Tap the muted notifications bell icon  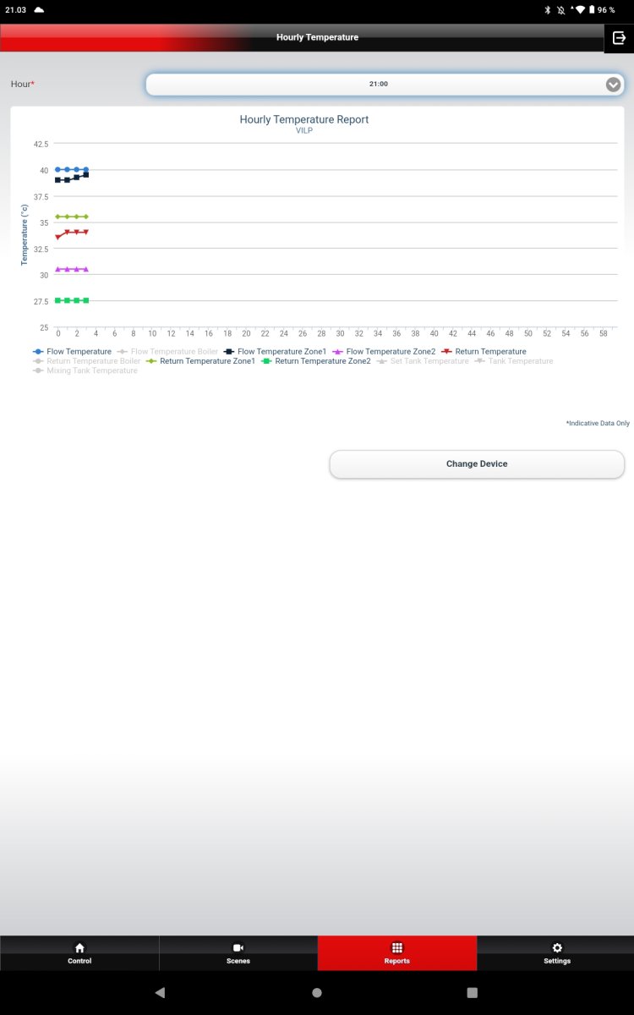click(x=560, y=10)
